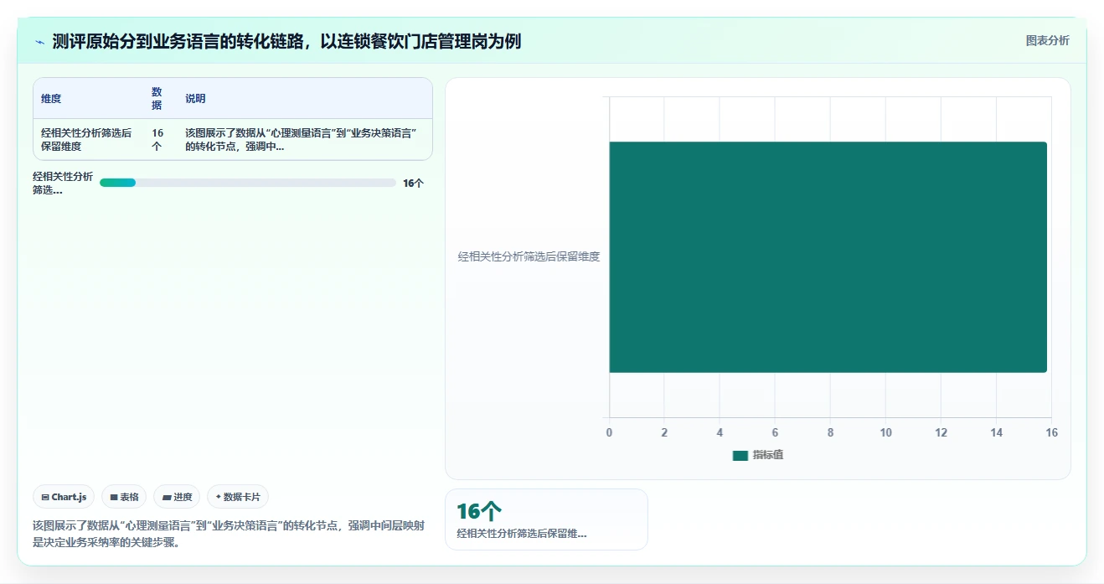Click the x-axis tick label 8

click(830, 433)
